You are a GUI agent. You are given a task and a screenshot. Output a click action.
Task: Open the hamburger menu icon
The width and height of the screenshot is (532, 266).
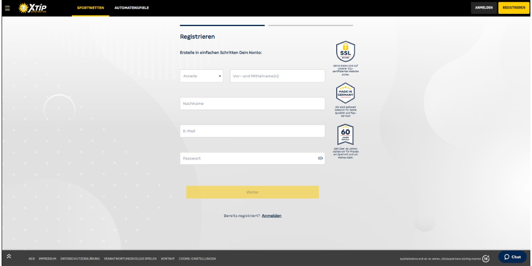pos(7,8)
